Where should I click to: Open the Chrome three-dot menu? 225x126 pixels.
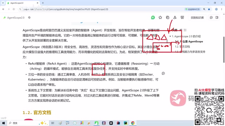221,9
